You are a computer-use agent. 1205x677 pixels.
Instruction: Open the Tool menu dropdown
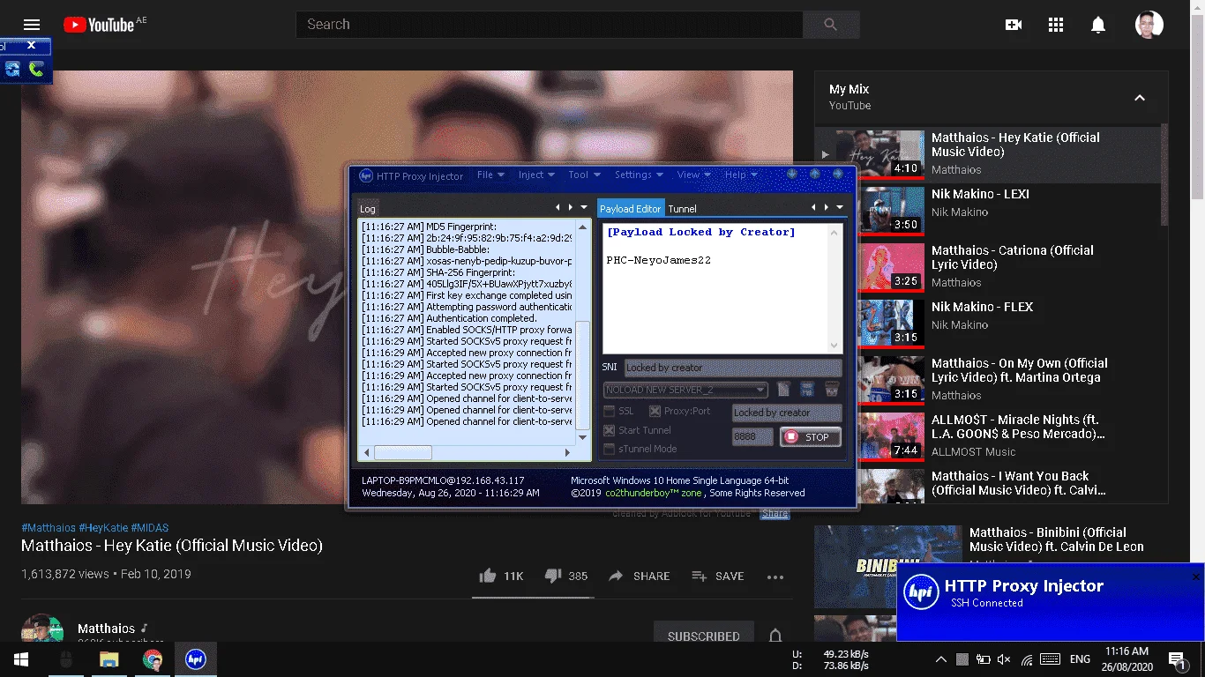pyautogui.click(x=585, y=175)
